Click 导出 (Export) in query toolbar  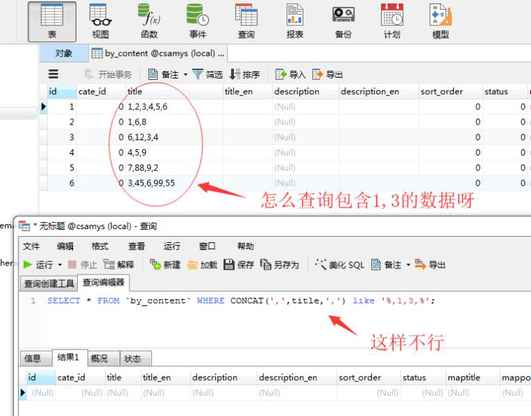click(430, 264)
